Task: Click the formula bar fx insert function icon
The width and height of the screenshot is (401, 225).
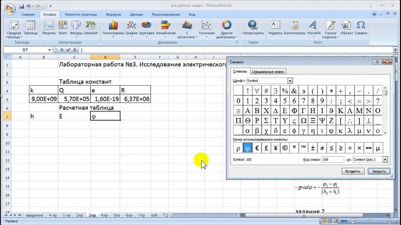Action: [75, 50]
